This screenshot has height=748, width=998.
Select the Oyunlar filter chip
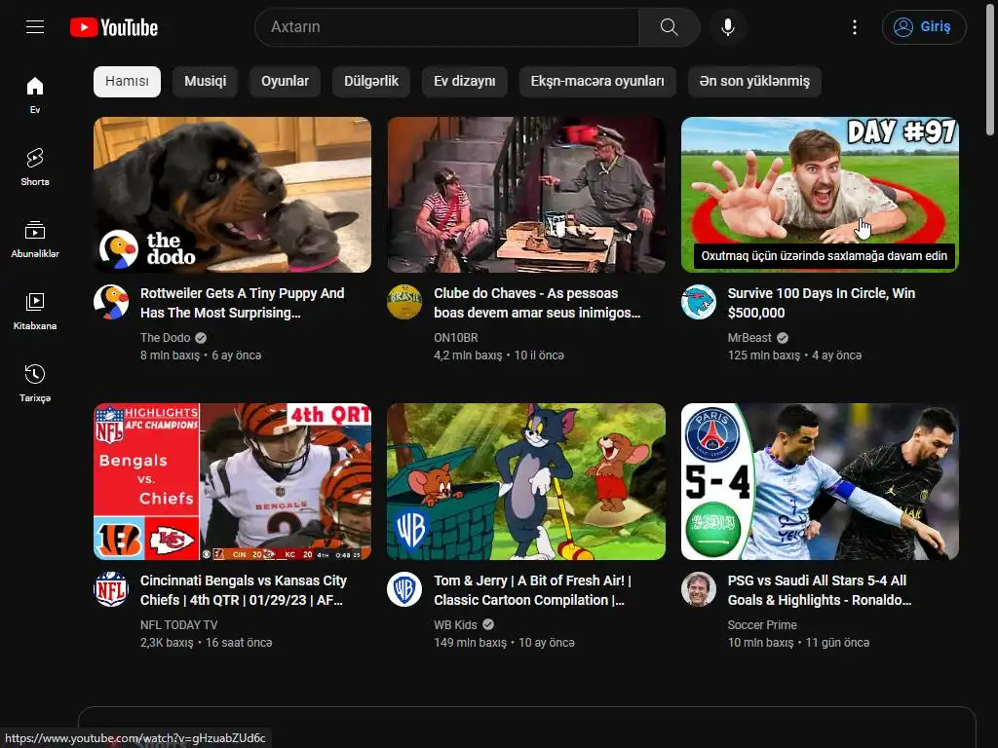pos(285,82)
